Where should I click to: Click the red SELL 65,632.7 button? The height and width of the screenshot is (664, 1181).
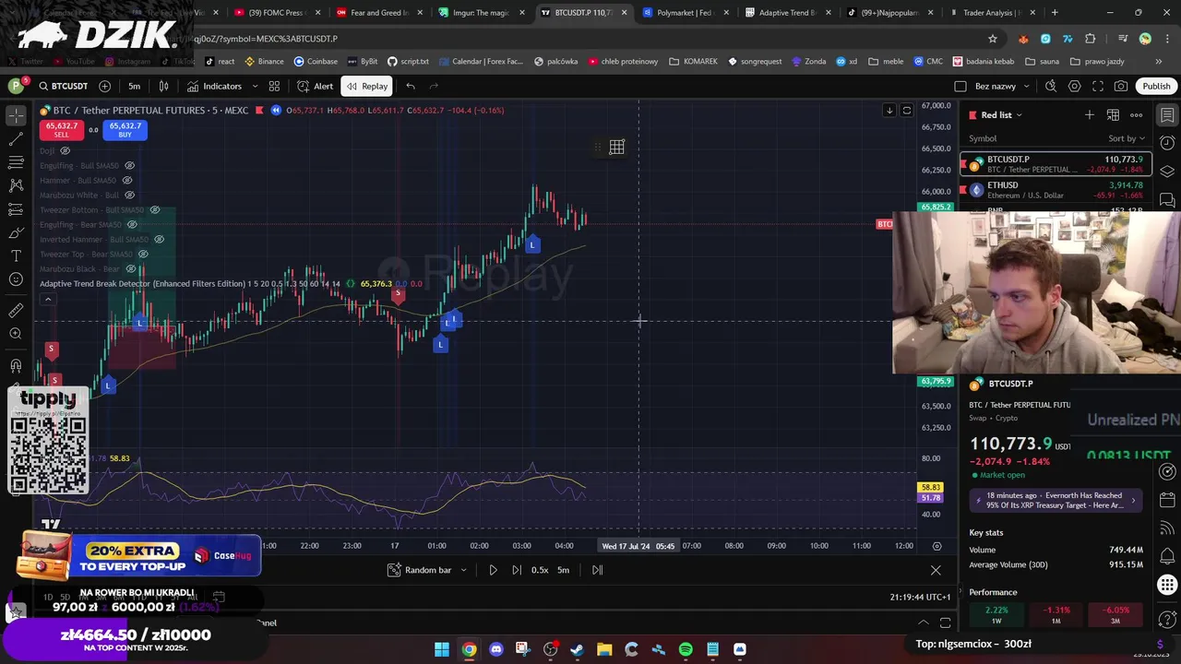coord(61,130)
